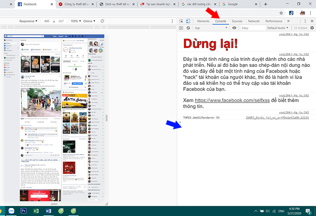
Task: Open the Sources tab
Action: (237, 21)
